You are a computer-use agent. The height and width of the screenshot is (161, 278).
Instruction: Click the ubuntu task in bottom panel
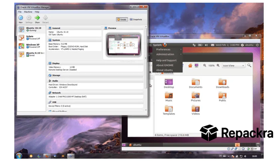point(145,145)
